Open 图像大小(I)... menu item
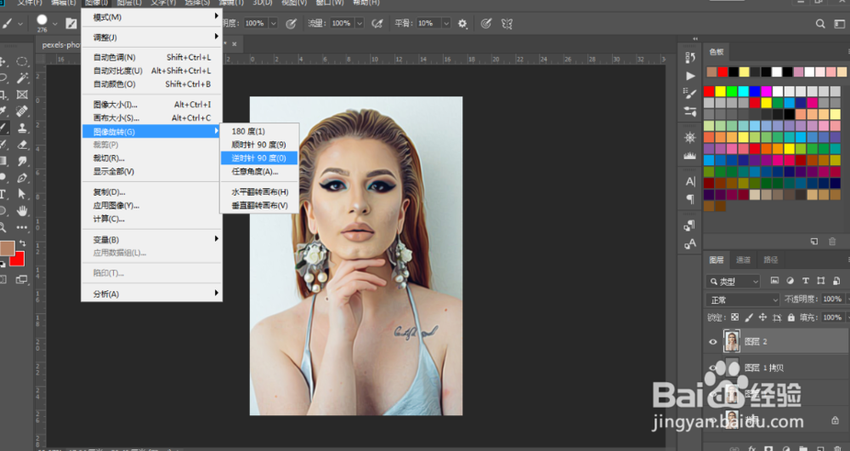850x451 pixels. coord(152,104)
